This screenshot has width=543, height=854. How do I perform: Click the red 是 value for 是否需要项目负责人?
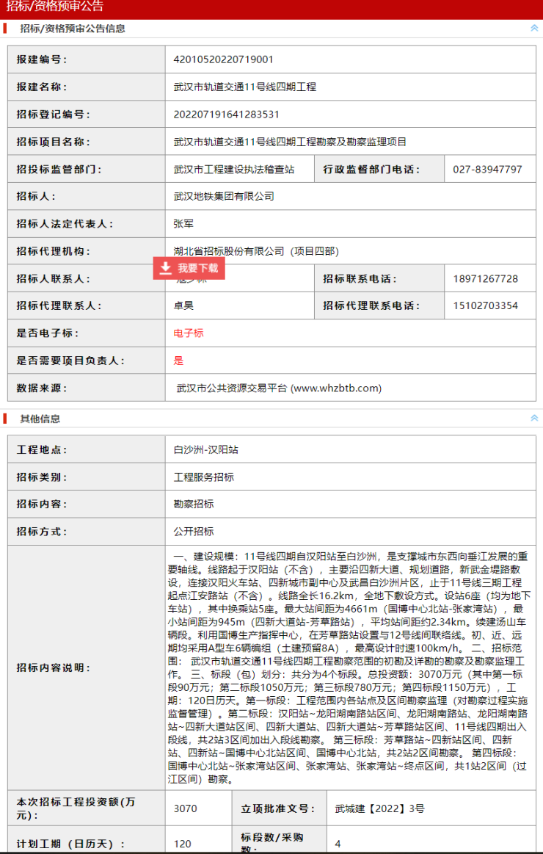(x=178, y=361)
